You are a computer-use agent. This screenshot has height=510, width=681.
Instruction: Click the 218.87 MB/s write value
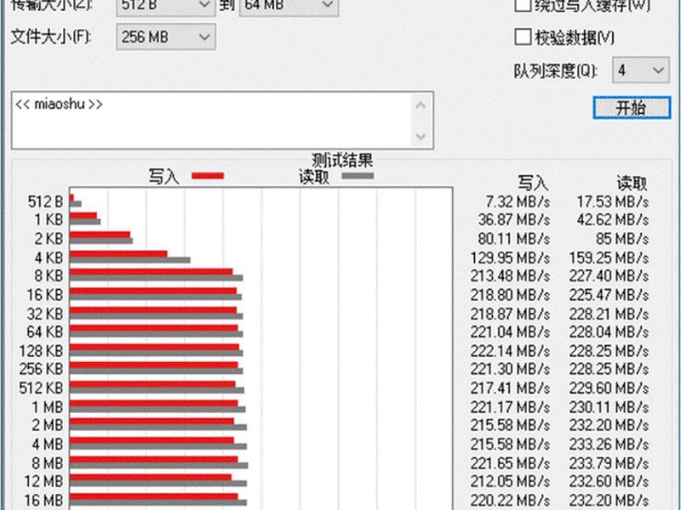[510, 314]
